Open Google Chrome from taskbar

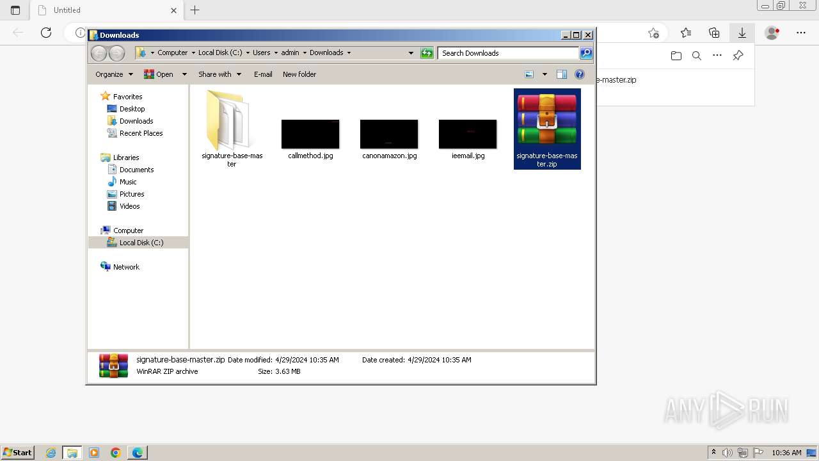click(116, 453)
